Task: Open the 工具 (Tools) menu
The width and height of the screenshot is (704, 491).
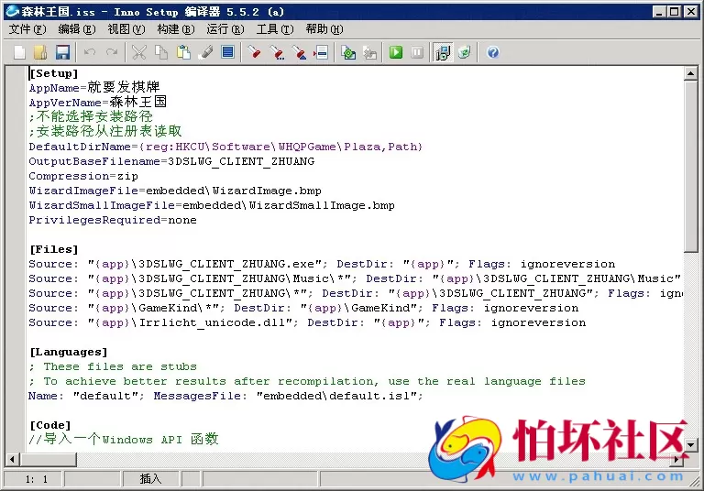Action: click(x=273, y=29)
